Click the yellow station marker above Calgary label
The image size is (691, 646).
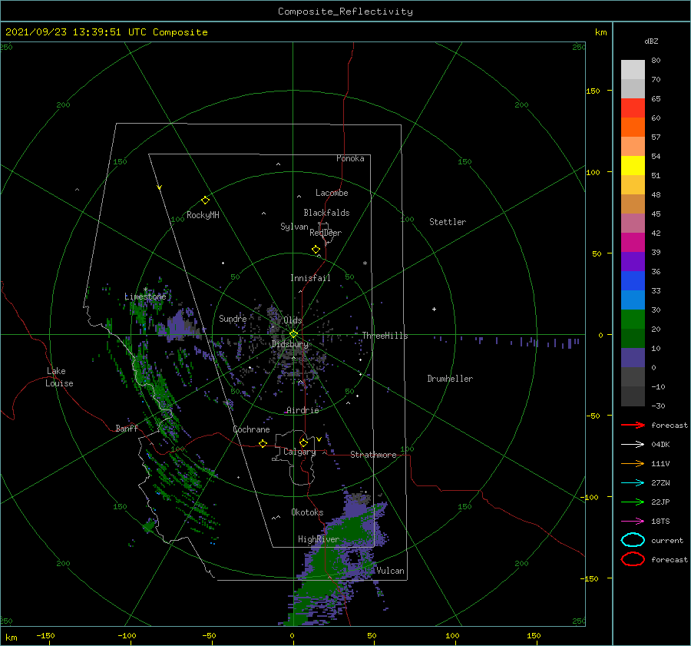pos(303,442)
